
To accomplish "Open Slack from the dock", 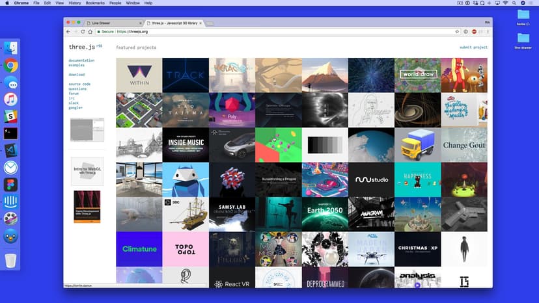I will click(x=10, y=116).
